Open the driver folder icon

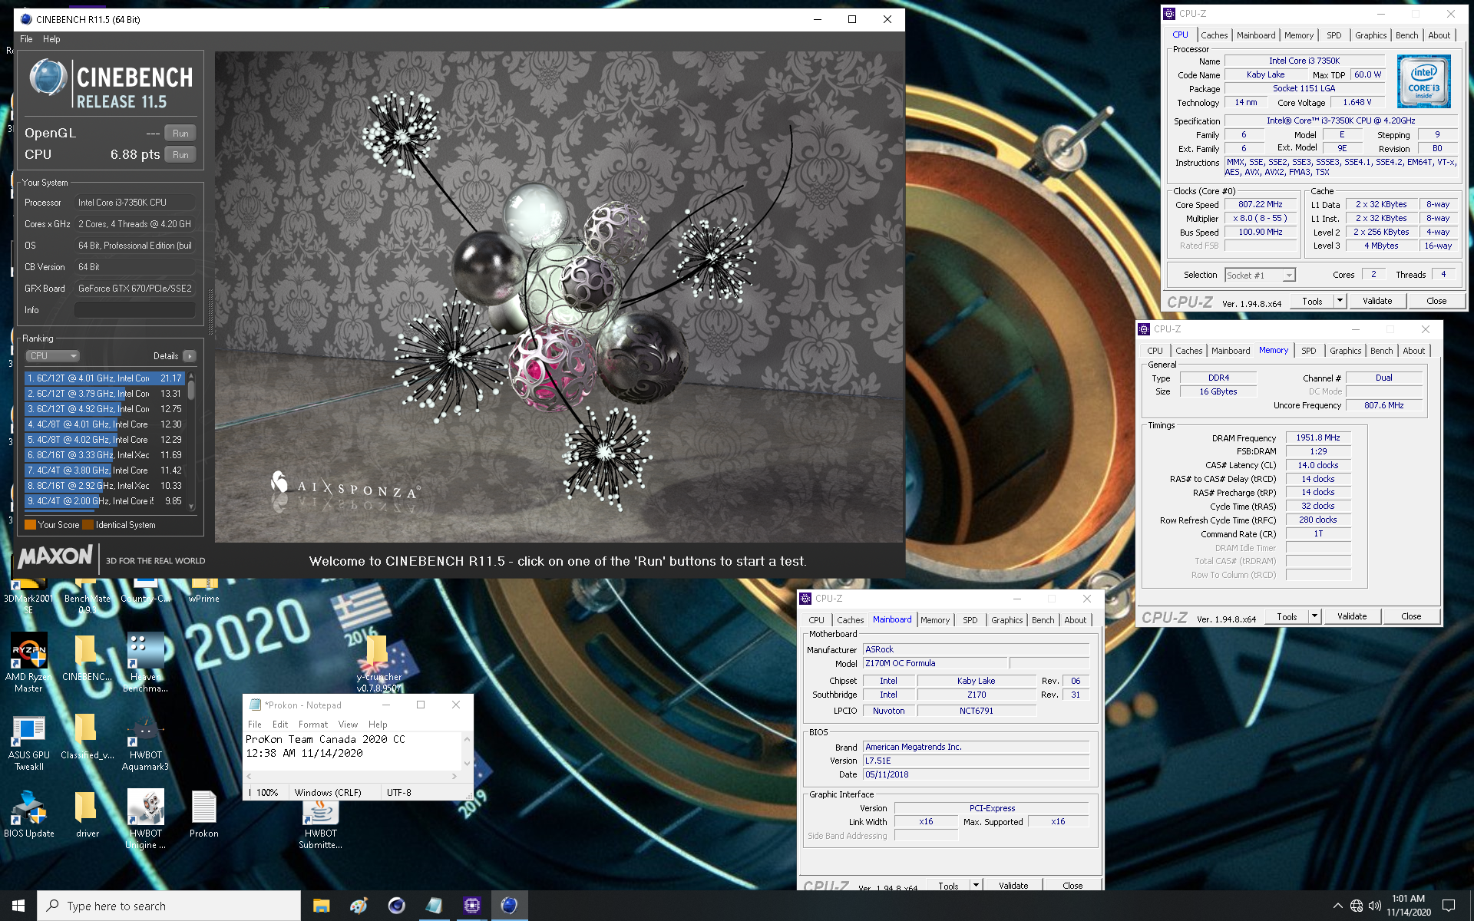87,814
